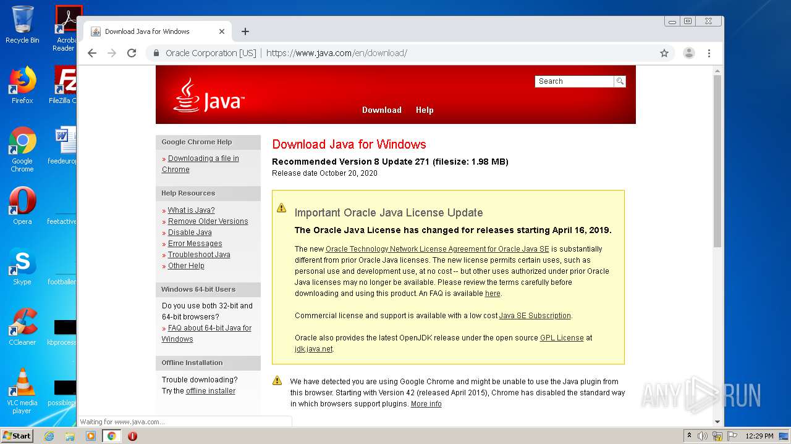
Task: Open FAQ about 64-bit Java for Windows
Action: 206,334
